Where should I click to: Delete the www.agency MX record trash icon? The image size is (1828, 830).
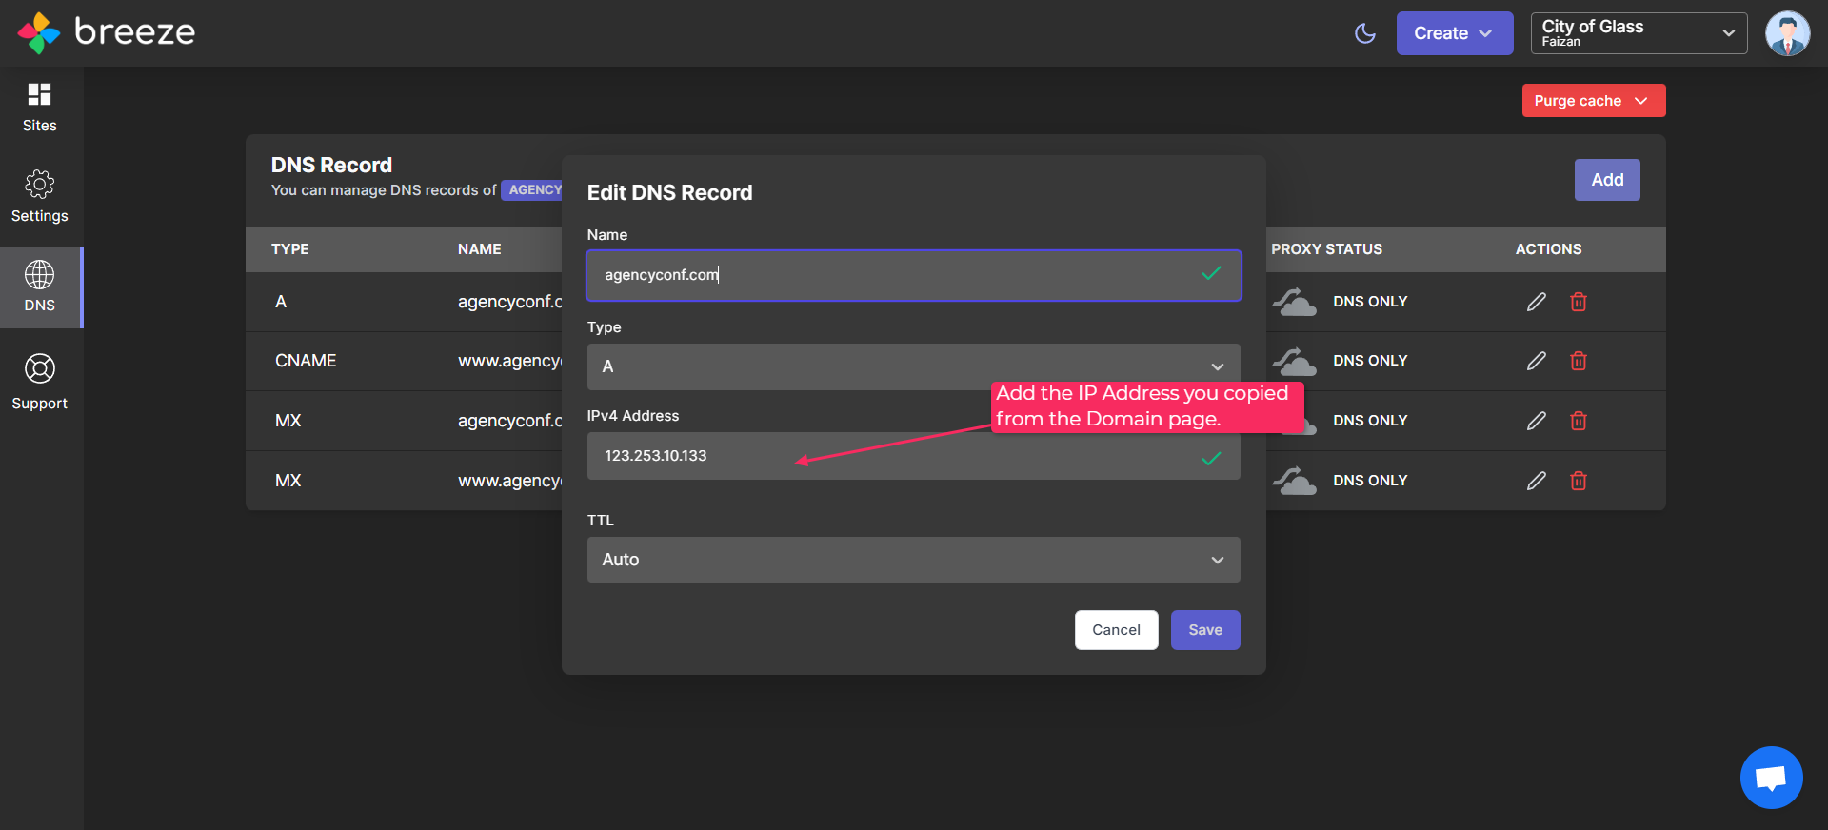click(1578, 481)
